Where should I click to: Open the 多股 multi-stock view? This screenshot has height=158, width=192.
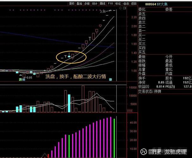click(x=87, y=4)
